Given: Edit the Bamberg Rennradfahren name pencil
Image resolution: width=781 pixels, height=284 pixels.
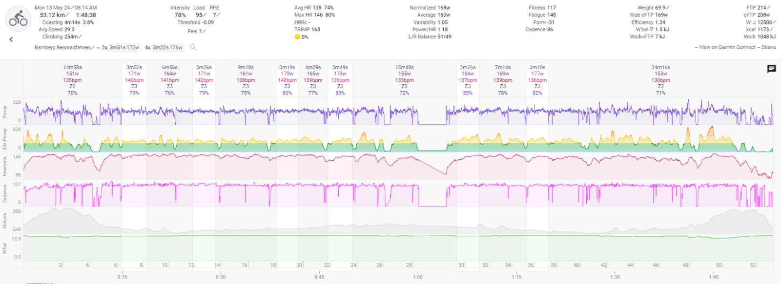Looking at the screenshot, I should click(93, 48).
